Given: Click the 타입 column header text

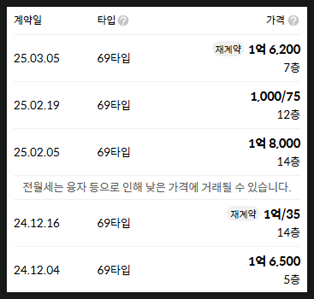Looking at the screenshot, I should pos(106,20).
